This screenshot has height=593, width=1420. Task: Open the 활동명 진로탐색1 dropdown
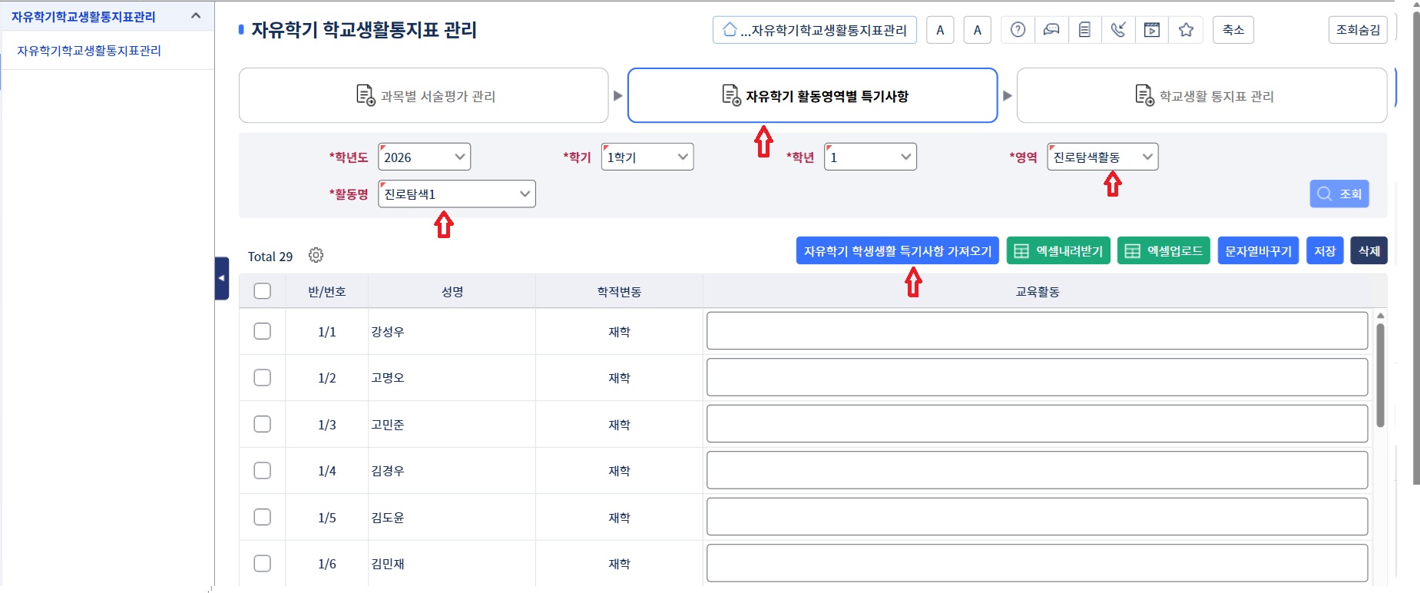click(457, 194)
